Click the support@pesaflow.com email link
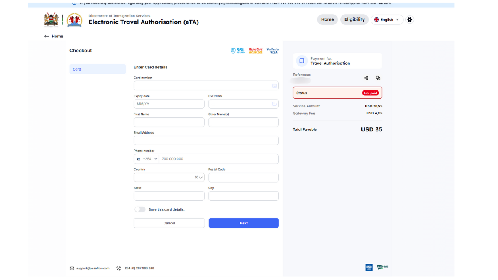The image size is (498, 280). (x=93, y=268)
